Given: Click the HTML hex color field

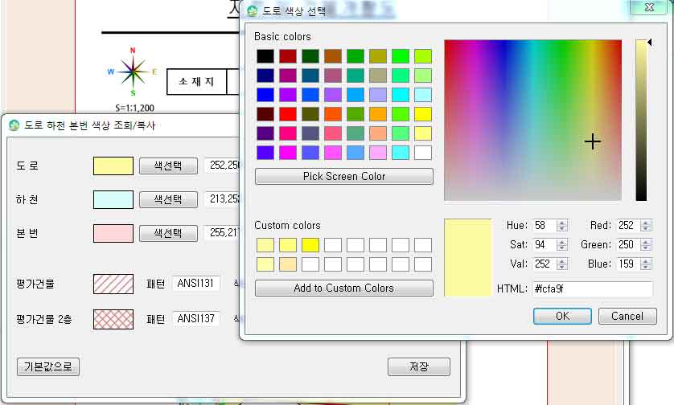Looking at the screenshot, I should click(x=591, y=288).
